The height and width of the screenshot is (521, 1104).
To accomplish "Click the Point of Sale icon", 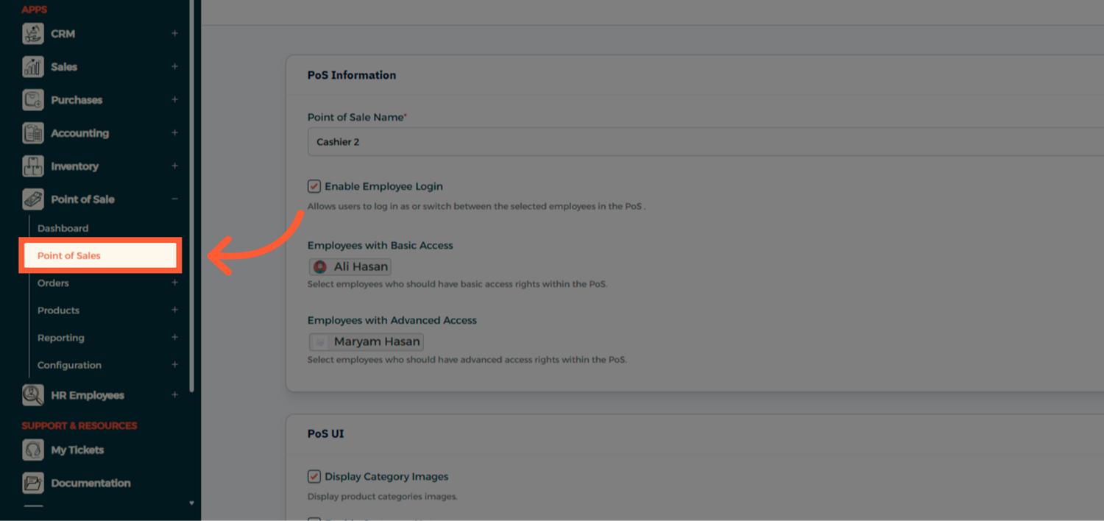I will pos(33,199).
